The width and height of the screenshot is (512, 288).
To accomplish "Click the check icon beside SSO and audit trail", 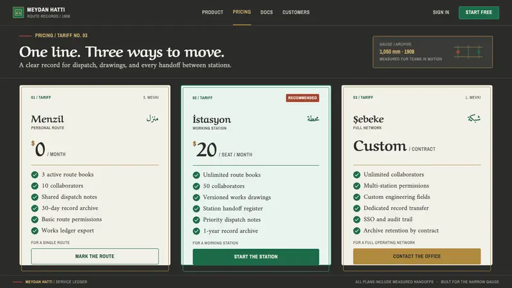I will point(357,220).
